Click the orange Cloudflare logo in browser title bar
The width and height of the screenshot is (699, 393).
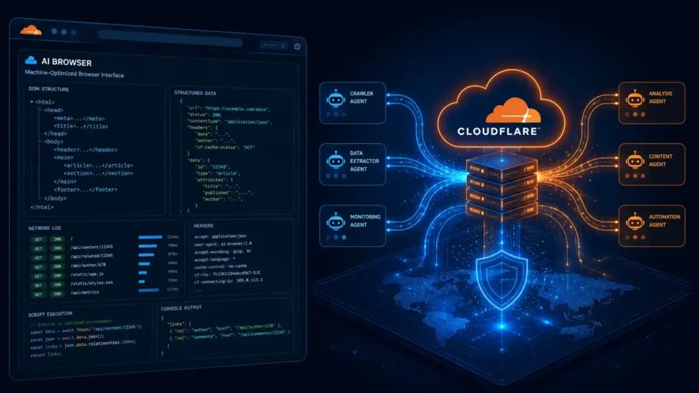(x=31, y=30)
